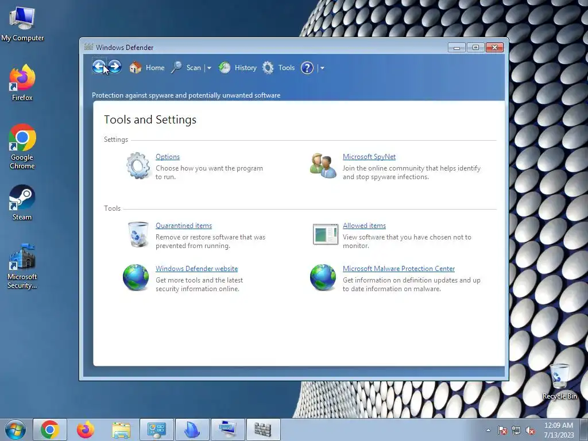Expand the Scan options dropdown arrow
The height and width of the screenshot is (441, 588).
tap(209, 68)
